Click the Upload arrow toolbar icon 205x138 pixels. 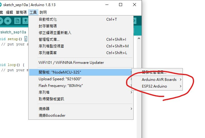[8, 21]
